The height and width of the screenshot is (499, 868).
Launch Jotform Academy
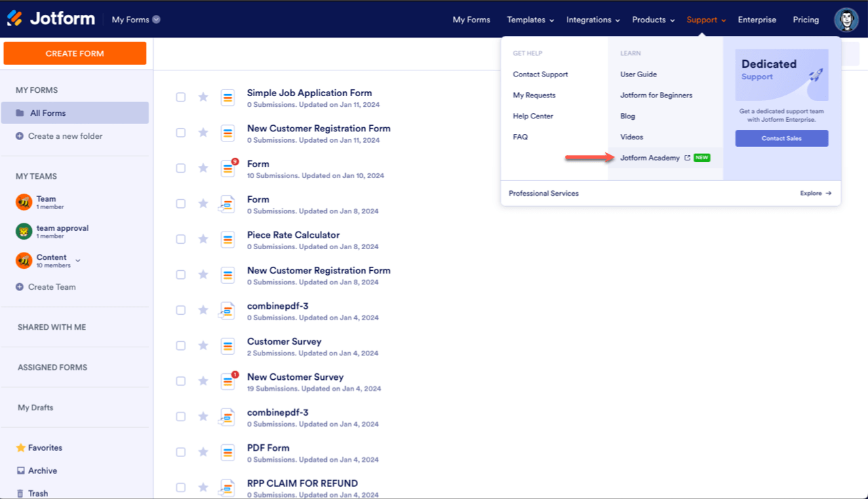[x=665, y=158]
